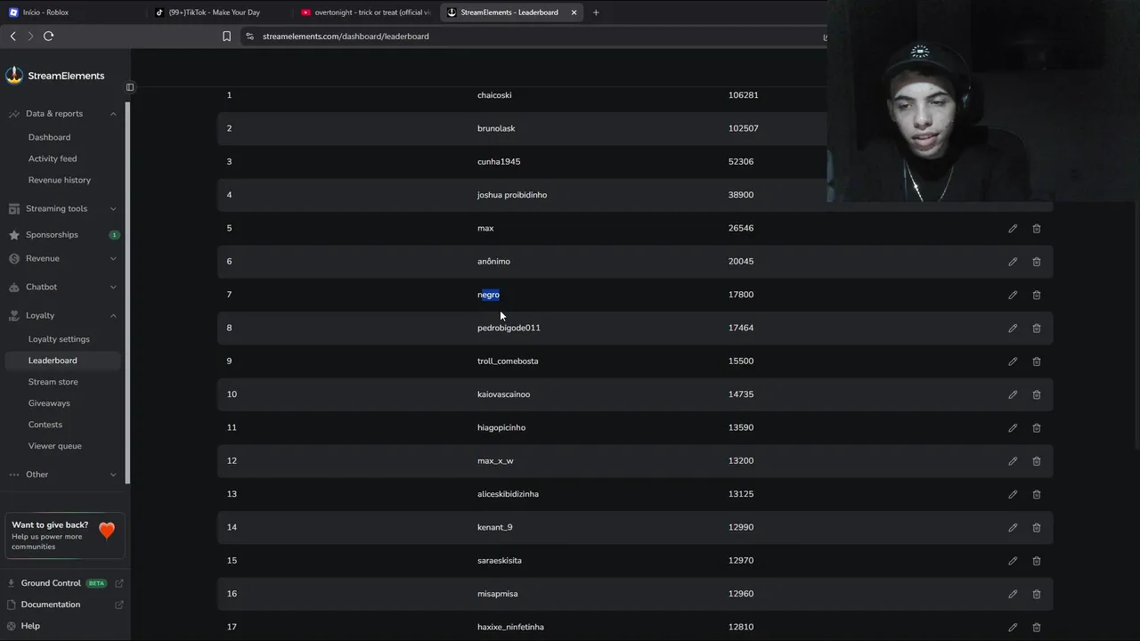Select username chaicoski

click(x=494, y=95)
